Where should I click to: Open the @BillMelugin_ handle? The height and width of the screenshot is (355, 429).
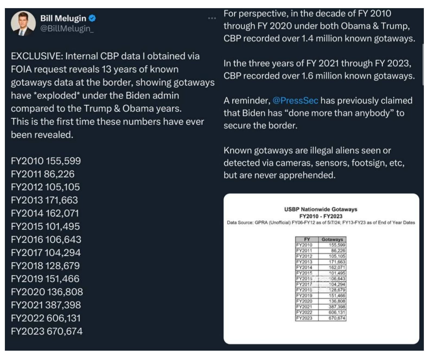point(67,28)
